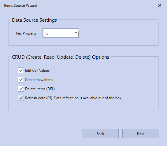Click the grayed Refresh data (F5) checkbox

[x=21, y=98]
